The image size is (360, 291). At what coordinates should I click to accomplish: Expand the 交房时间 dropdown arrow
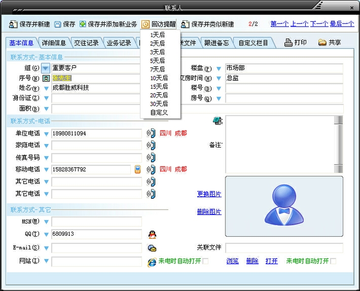pyautogui.click(x=218, y=78)
